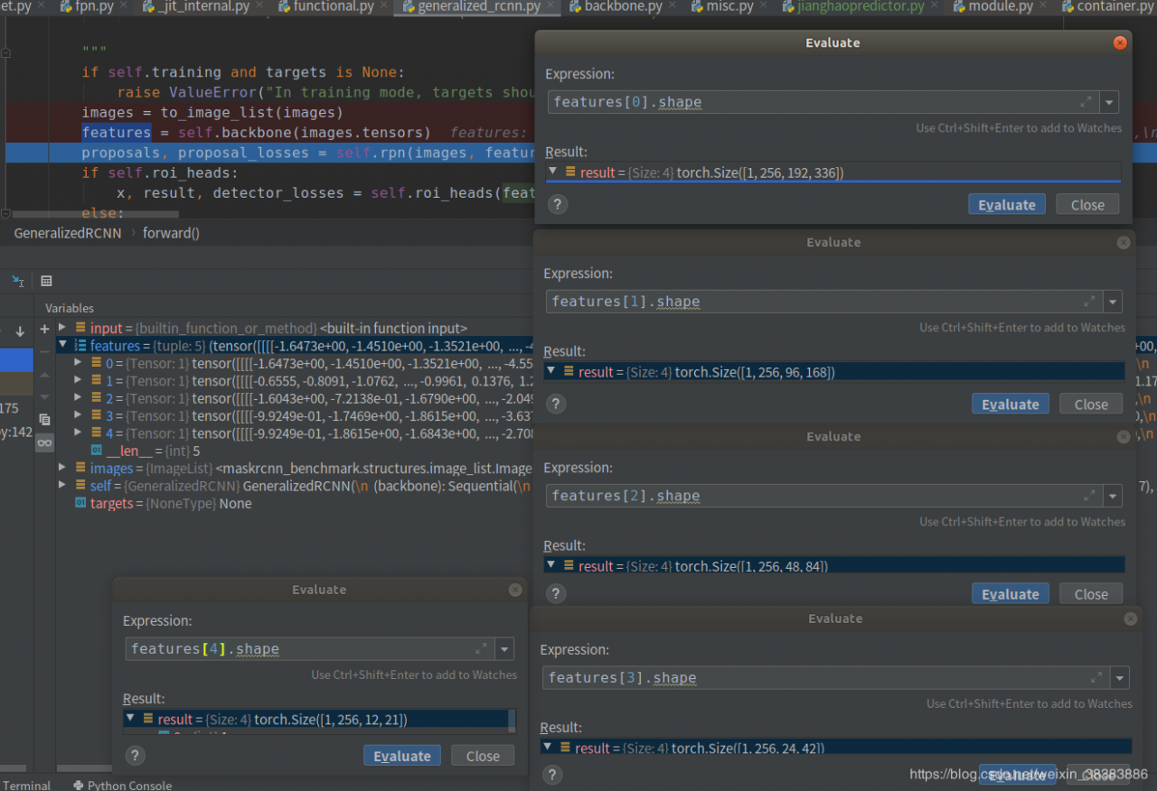Expand the input variable node
The image size is (1157, 791).
click(62, 328)
